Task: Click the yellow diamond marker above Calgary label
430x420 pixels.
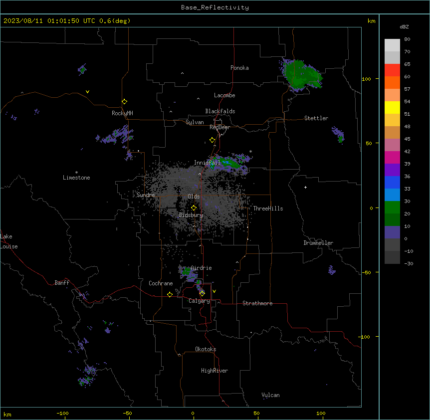Action: click(202, 294)
